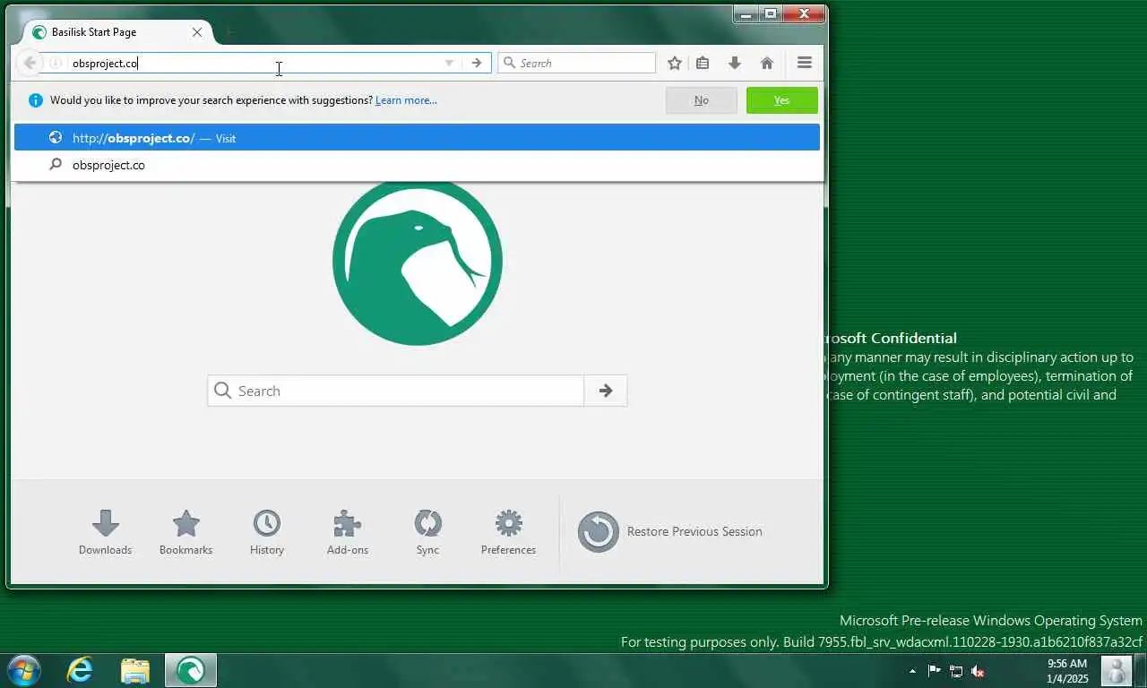Image resolution: width=1147 pixels, height=688 pixels.
Task: Open a new tab with plus button
Action: pos(229,32)
